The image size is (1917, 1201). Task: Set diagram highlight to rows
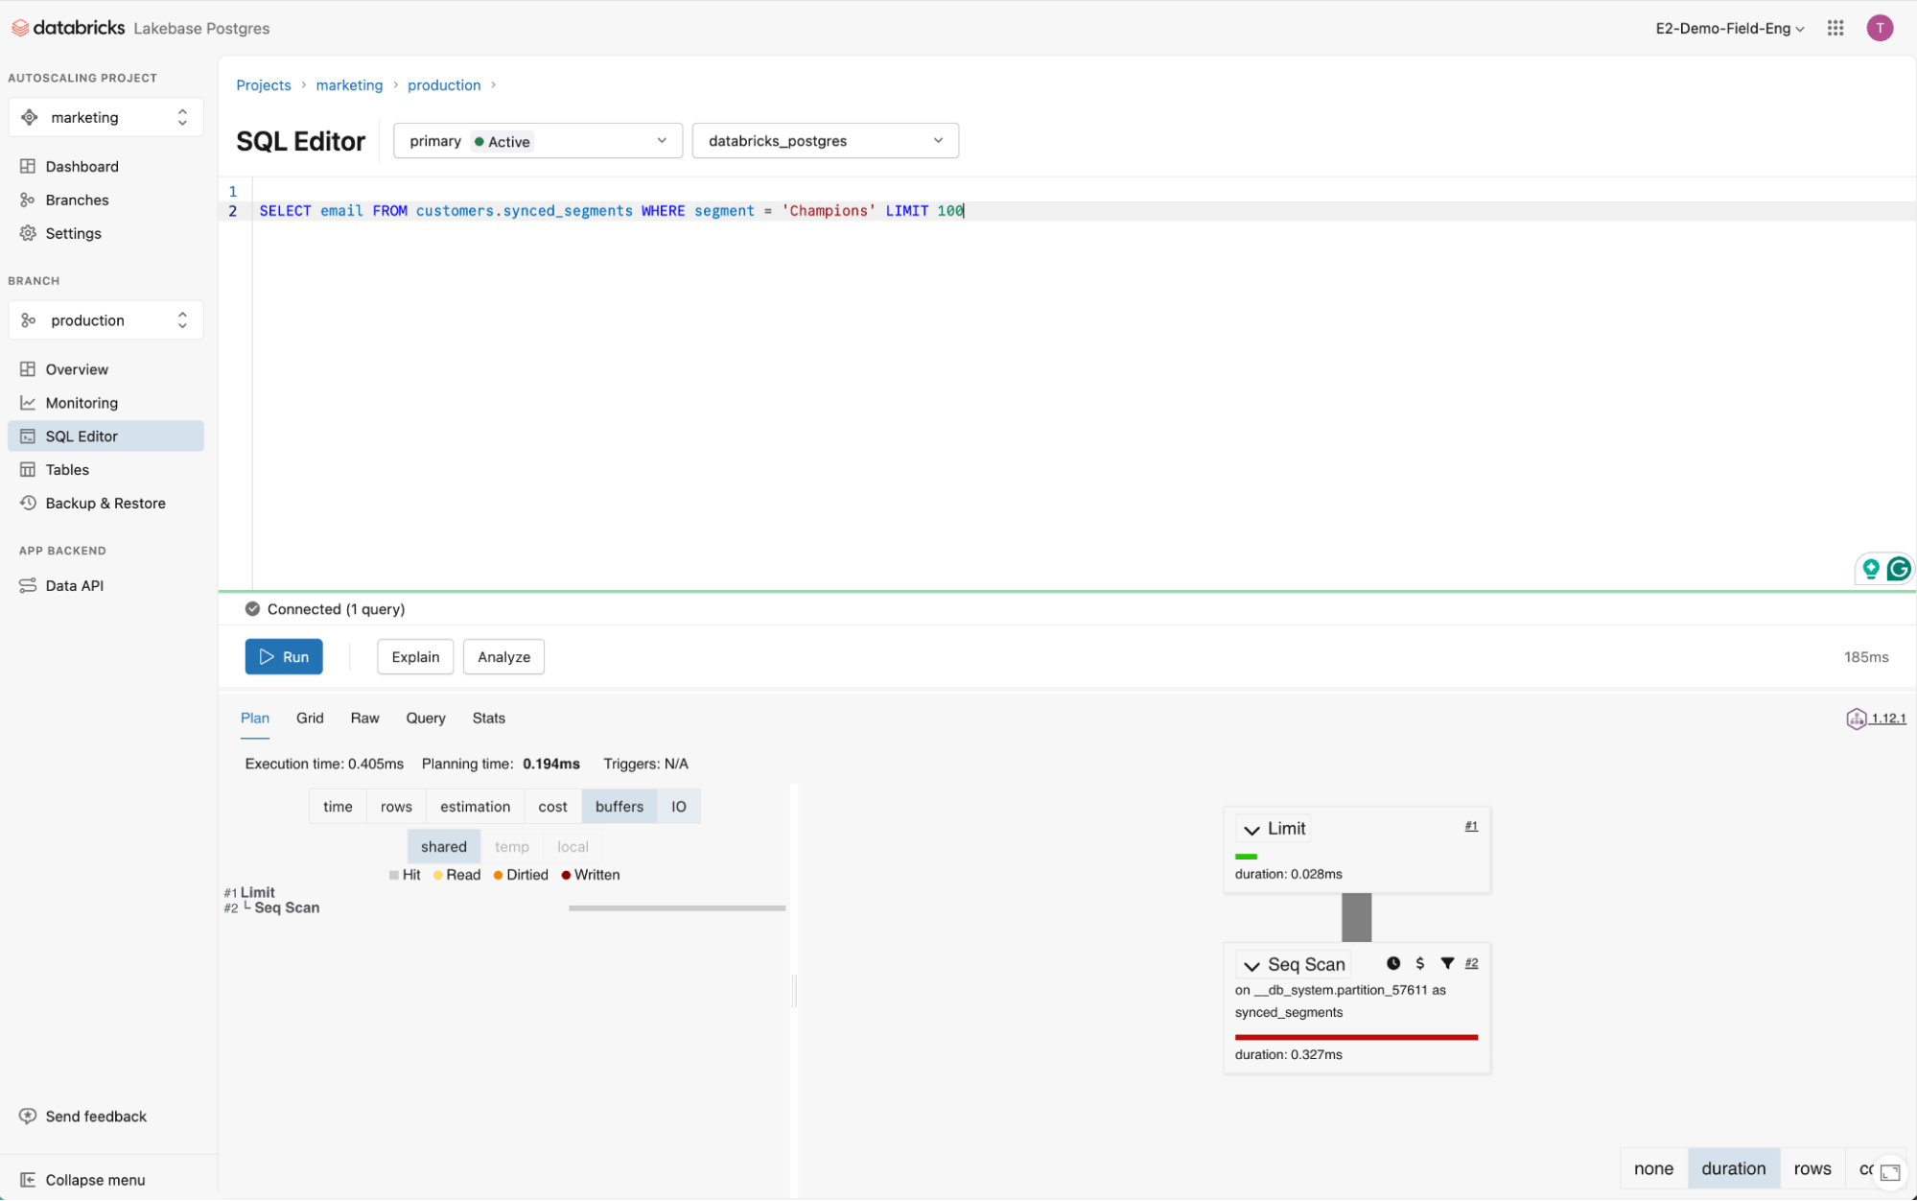pyautogui.click(x=1812, y=1168)
